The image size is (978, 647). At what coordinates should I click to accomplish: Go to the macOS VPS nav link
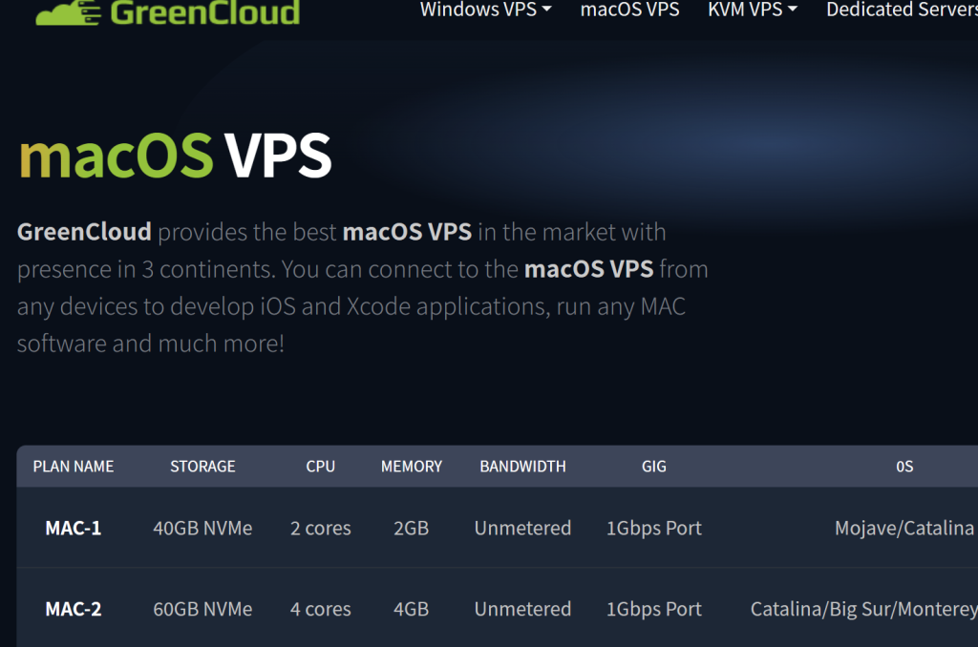pyautogui.click(x=630, y=10)
